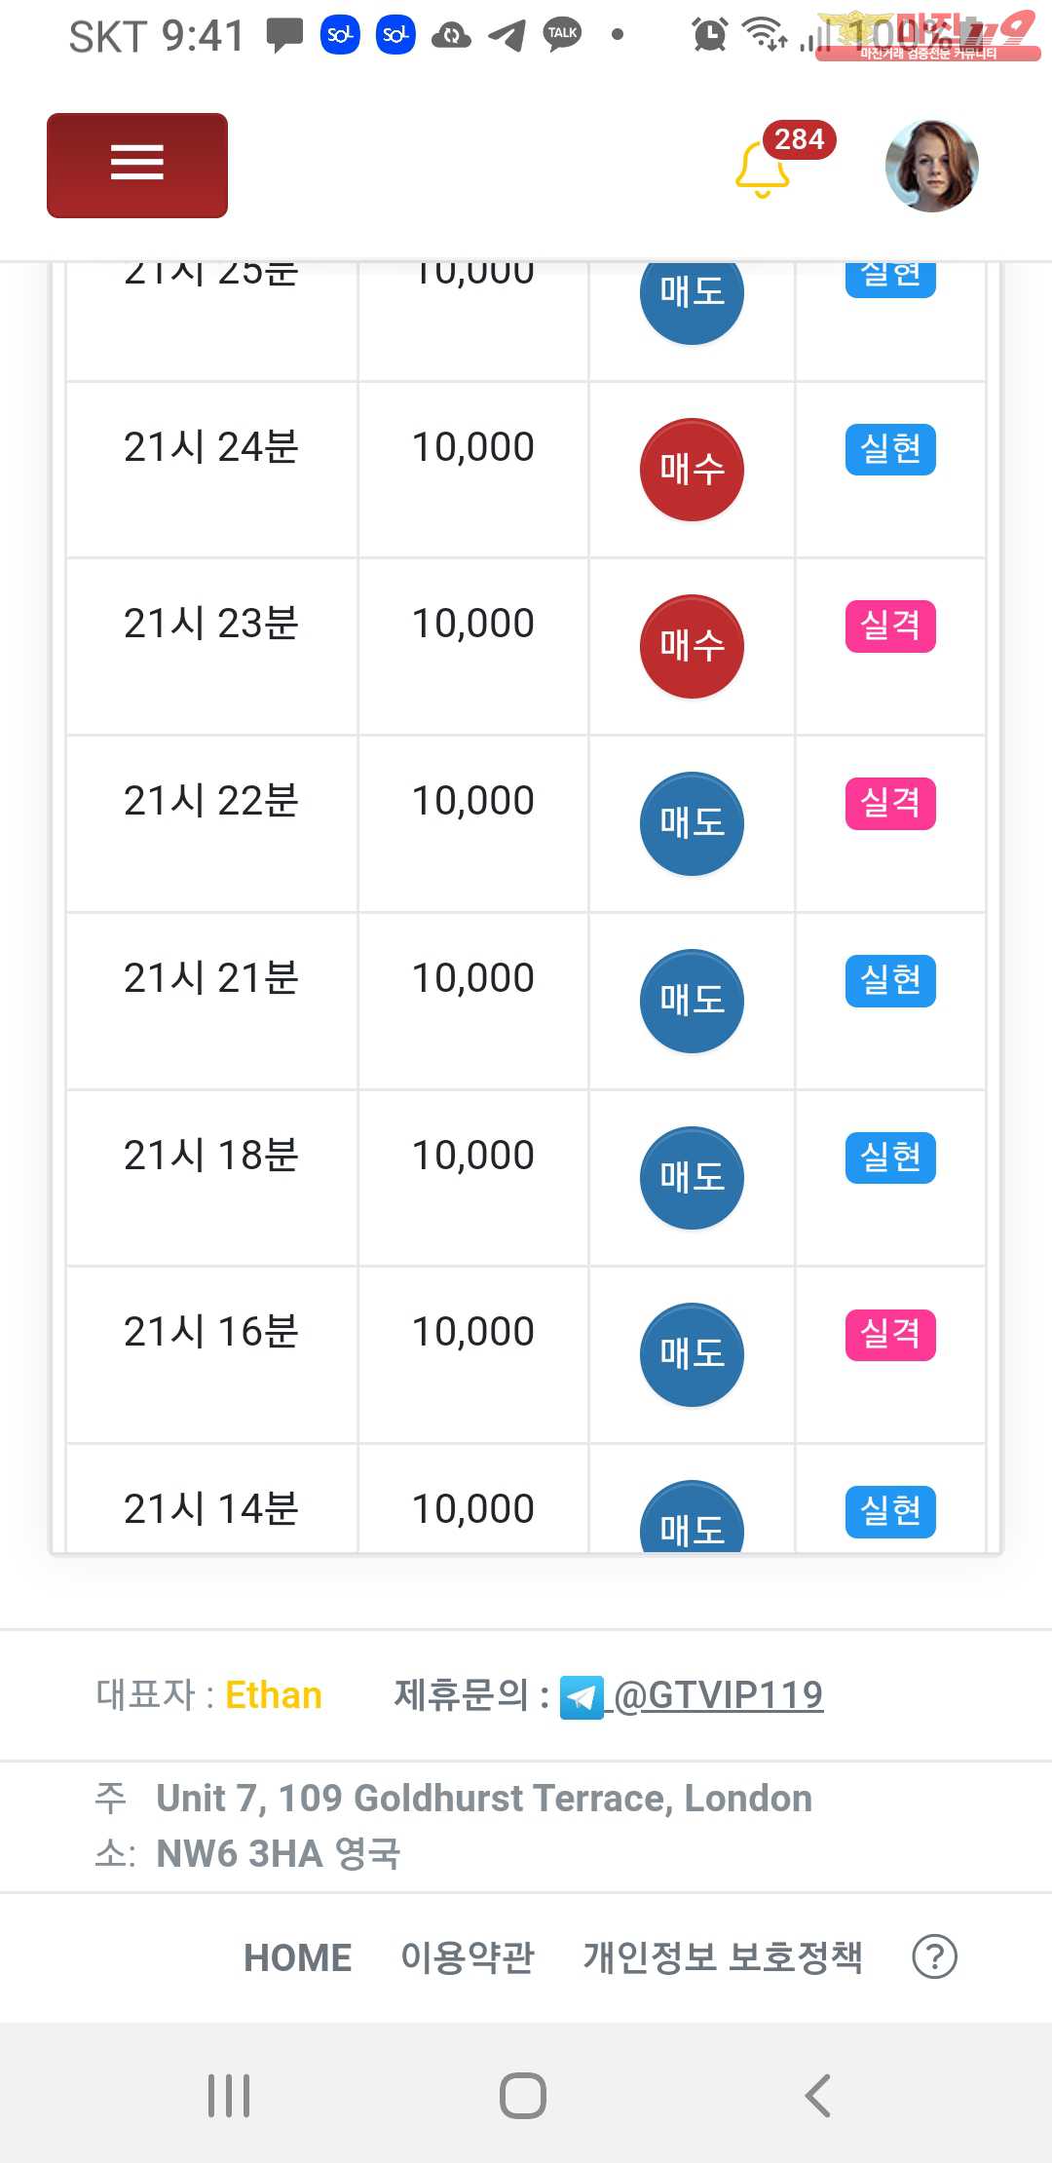Image resolution: width=1052 pixels, height=2163 pixels.
Task: Open the notification bell with 284 badge
Action: click(x=762, y=170)
